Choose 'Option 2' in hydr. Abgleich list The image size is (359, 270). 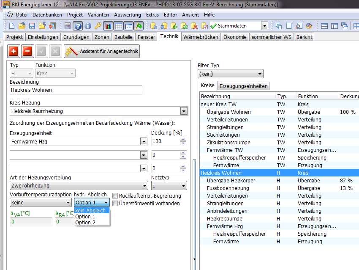(x=92, y=222)
